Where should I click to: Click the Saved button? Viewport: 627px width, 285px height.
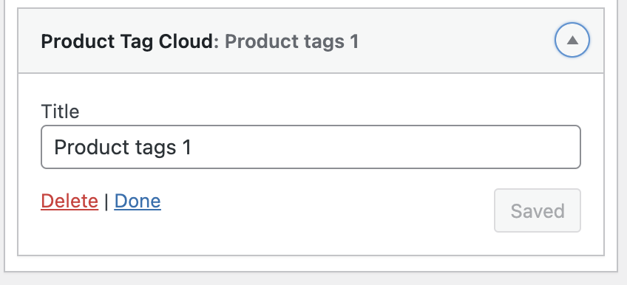point(538,210)
